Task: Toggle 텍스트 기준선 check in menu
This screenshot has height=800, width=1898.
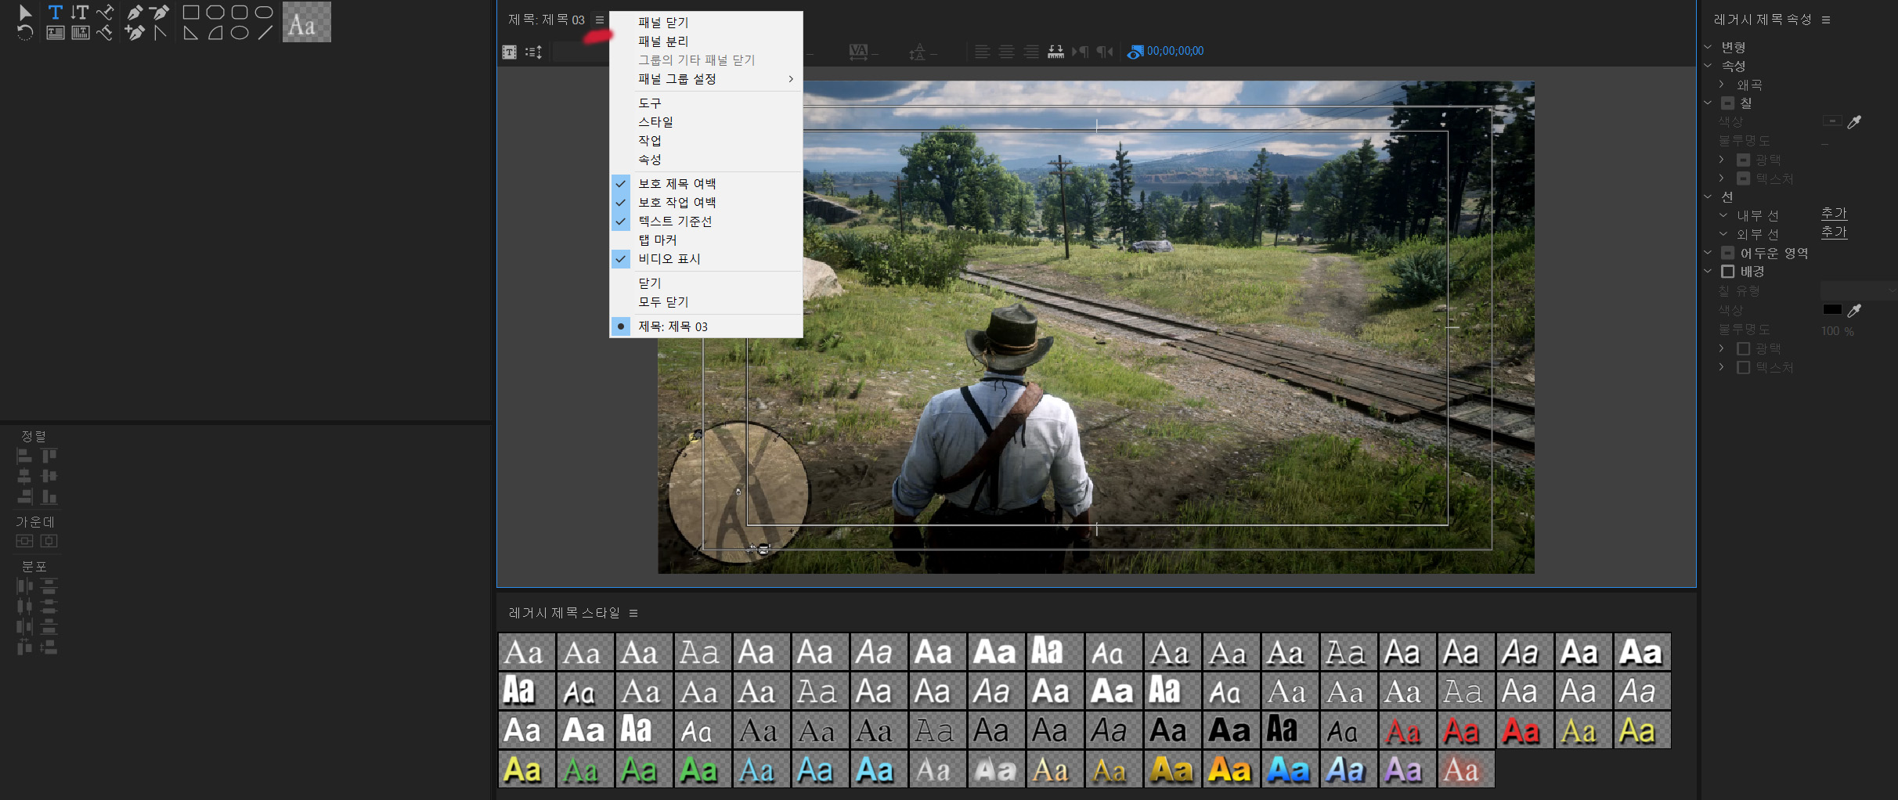Action: [621, 222]
